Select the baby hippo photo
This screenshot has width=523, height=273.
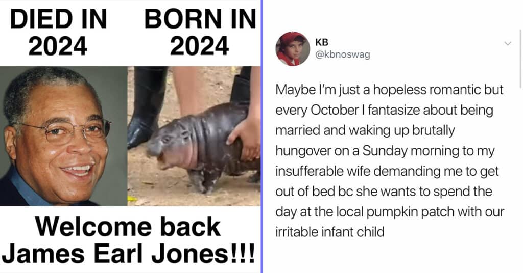(x=194, y=136)
